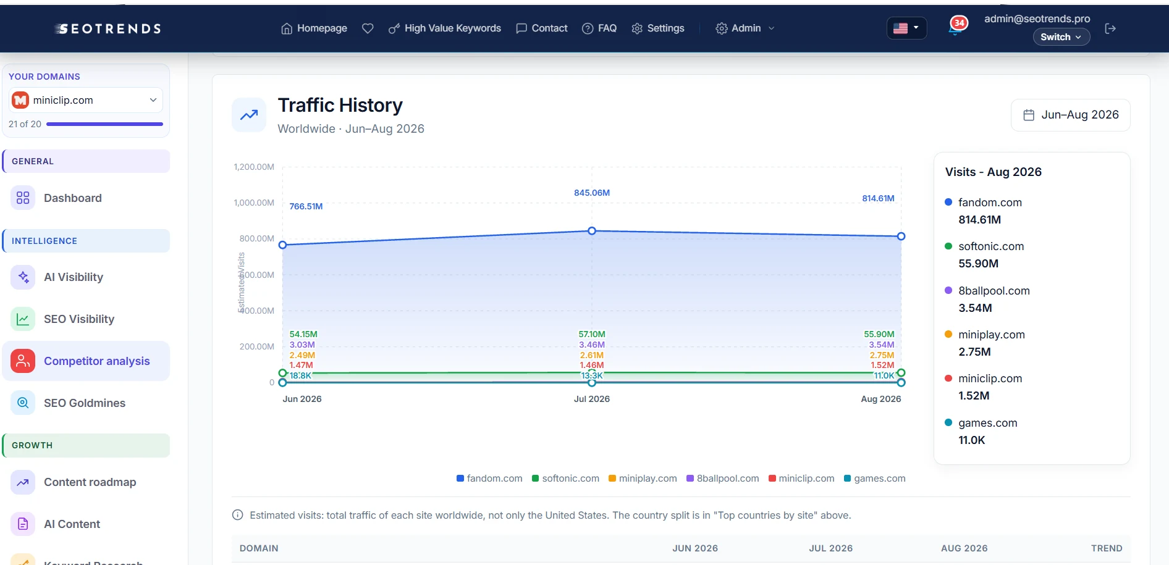Open the FAQ page
The image size is (1169, 565).
point(599,28)
